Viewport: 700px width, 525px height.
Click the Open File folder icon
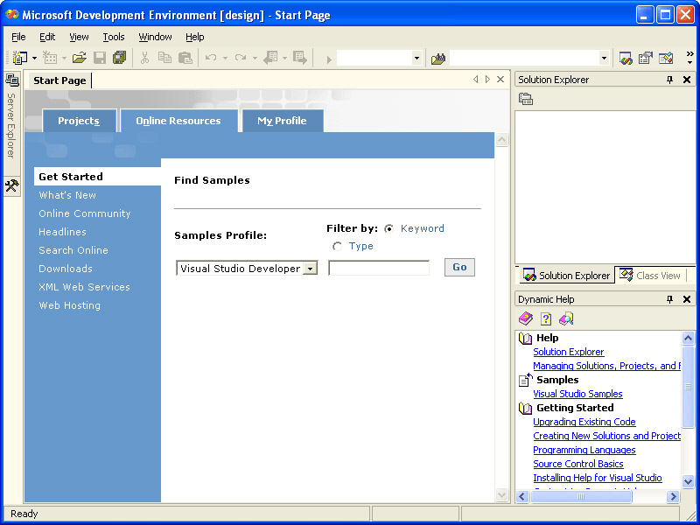click(x=79, y=58)
